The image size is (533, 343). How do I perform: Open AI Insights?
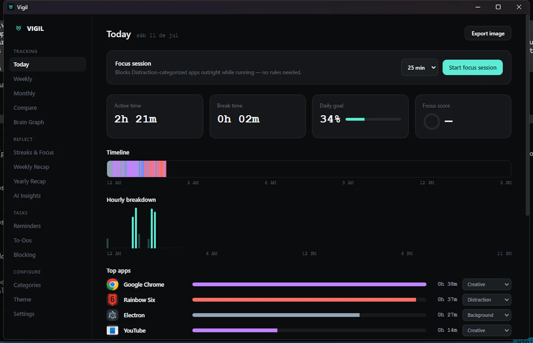tap(48, 196)
